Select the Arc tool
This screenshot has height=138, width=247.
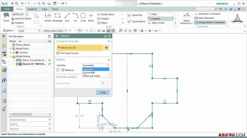[76, 17]
